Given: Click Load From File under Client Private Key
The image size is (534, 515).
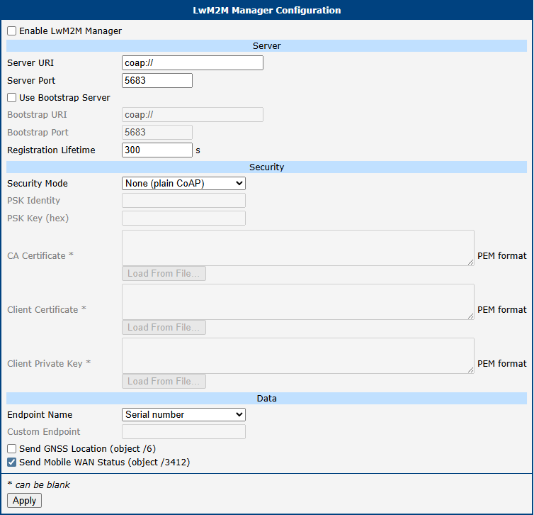Looking at the screenshot, I should click(164, 382).
